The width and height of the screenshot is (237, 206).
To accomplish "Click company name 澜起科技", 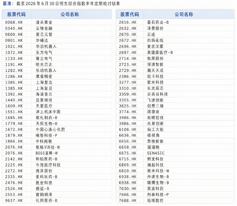I will click(155, 165).
